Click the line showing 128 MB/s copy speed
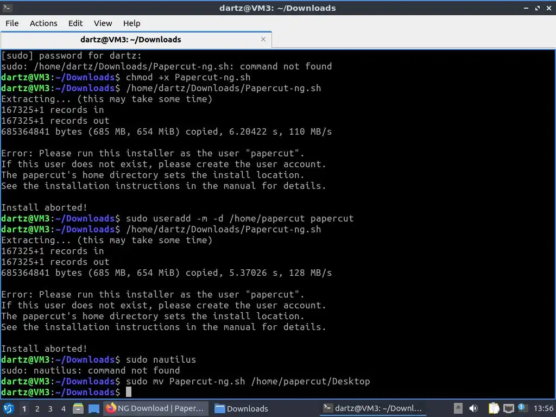The image size is (556, 417). 166,273
